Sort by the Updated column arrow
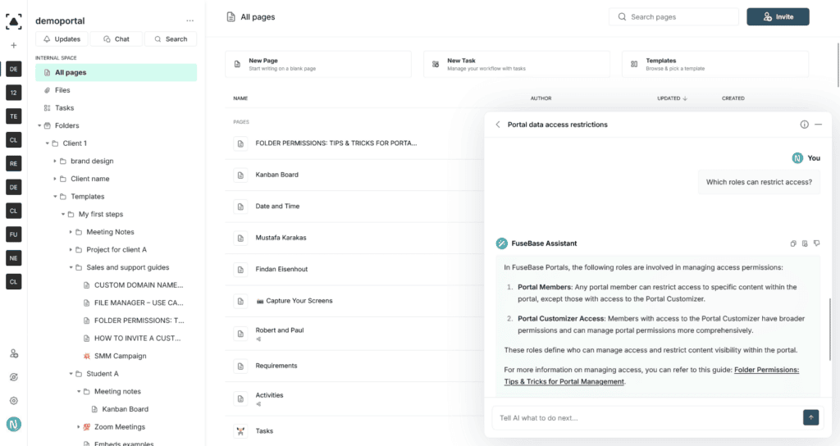840x446 pixels. pyautogui.click(x=685, y=98)
